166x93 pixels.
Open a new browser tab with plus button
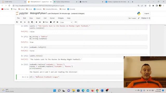(133, 2)
